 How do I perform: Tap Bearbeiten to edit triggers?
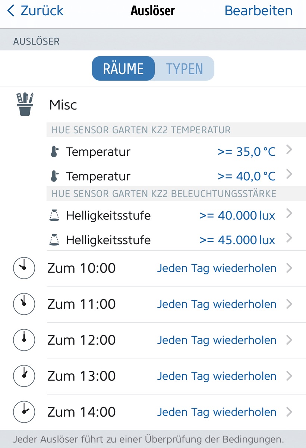pos(258,11)
